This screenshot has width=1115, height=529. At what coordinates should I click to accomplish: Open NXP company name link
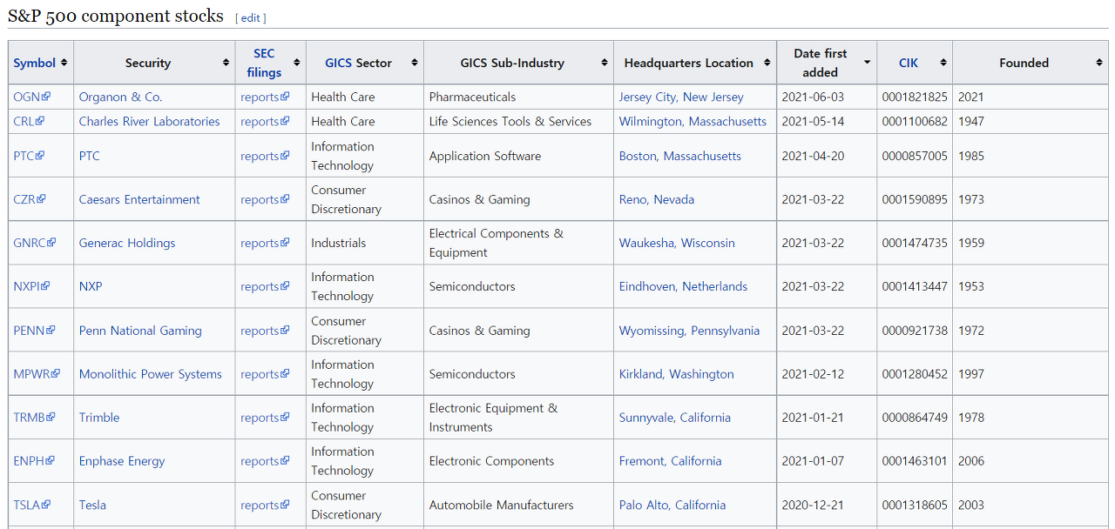(91, 286)
